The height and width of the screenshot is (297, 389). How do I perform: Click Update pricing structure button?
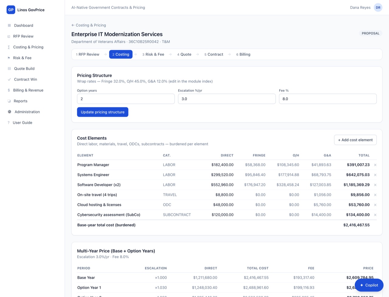pos(103,112)
